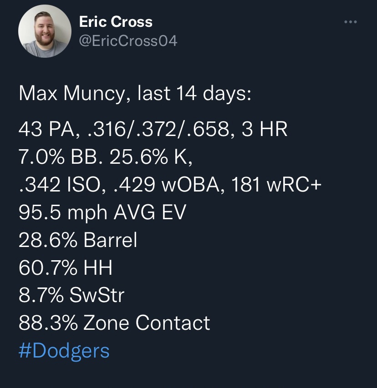The image size is (377, 388).
Task: Click the @EricCross04 handle
Action: click(128, 41)
